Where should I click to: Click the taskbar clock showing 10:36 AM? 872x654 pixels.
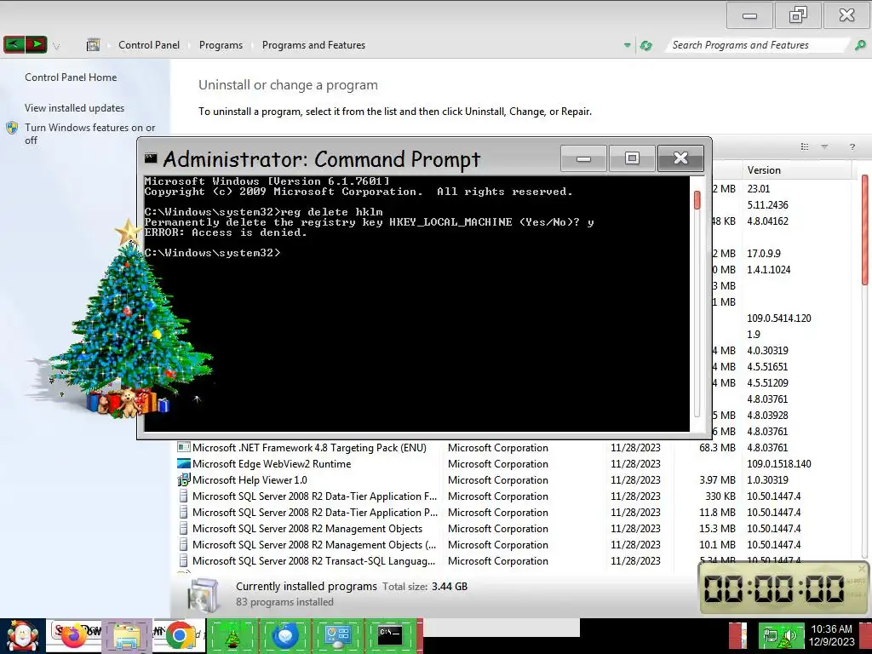click(832, 635)
